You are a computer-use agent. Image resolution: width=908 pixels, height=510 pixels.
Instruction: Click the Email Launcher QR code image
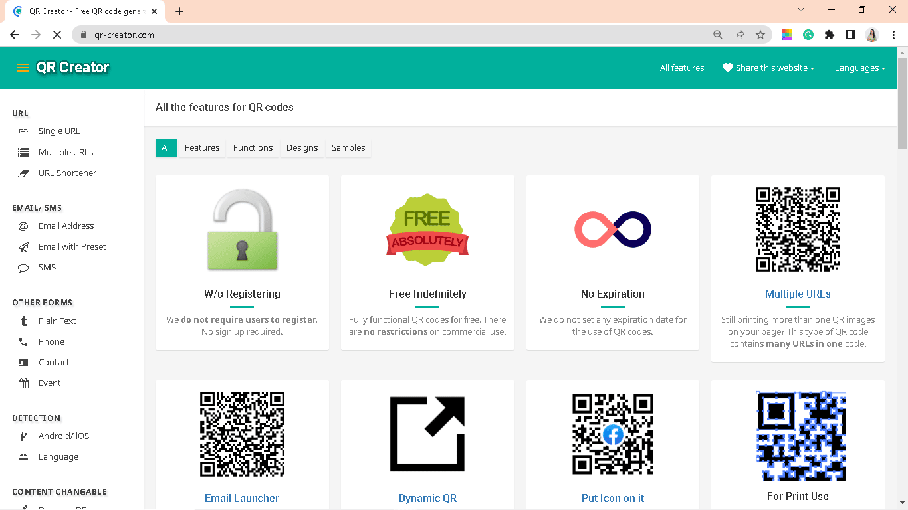point(242,434)
